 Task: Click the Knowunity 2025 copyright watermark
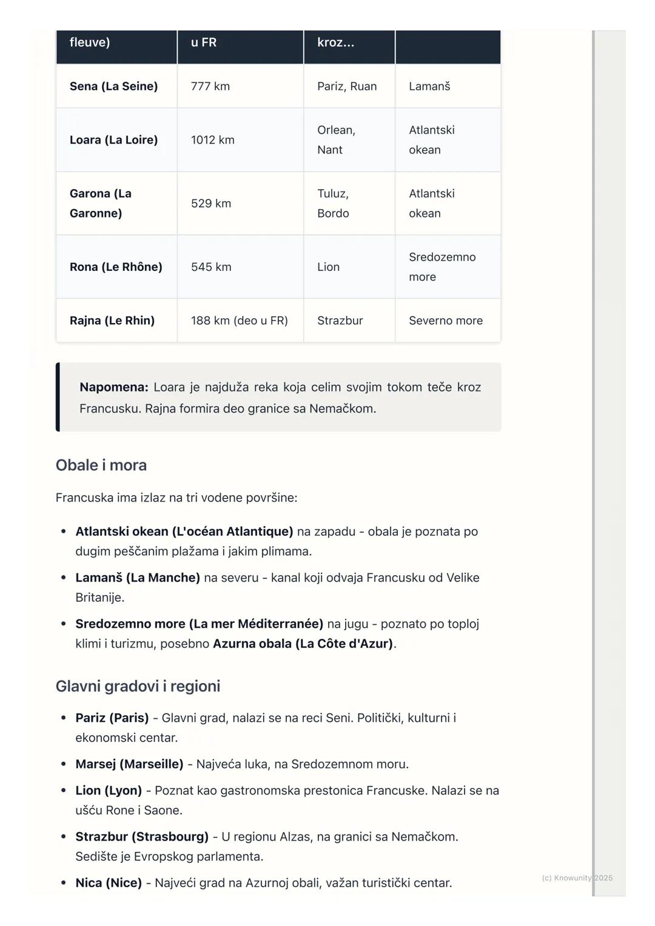click(577, 878)
